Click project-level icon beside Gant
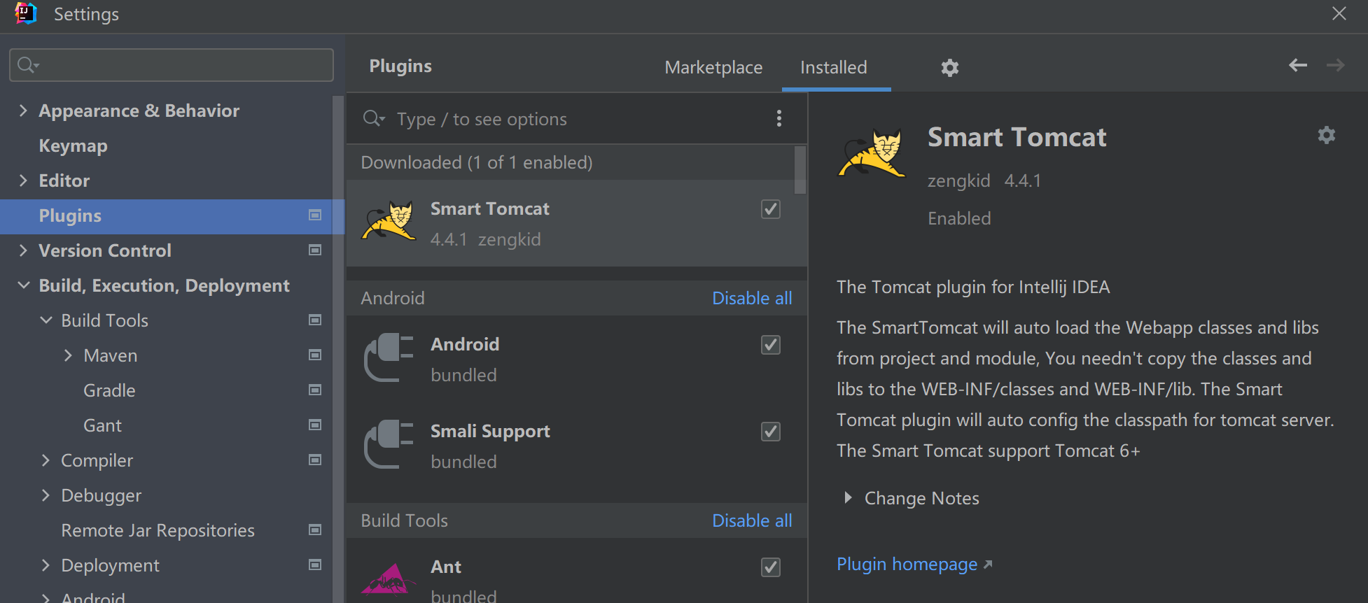The width and height of the screenshot is (1368, 603). (x=315, y=425)
